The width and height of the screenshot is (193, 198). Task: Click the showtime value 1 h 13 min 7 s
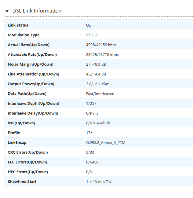(98, 182)
